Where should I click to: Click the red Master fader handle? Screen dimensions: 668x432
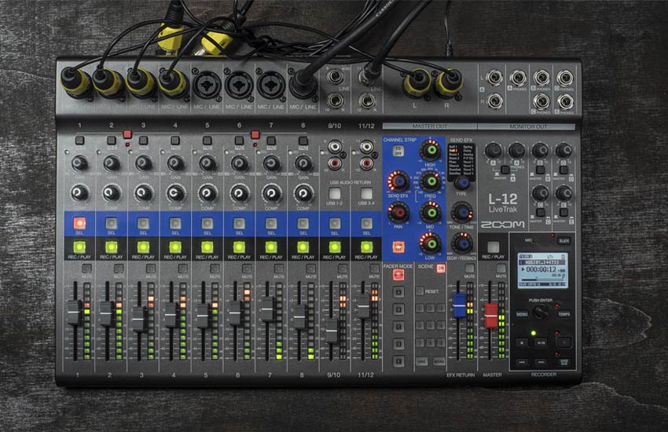coord(491,315)
